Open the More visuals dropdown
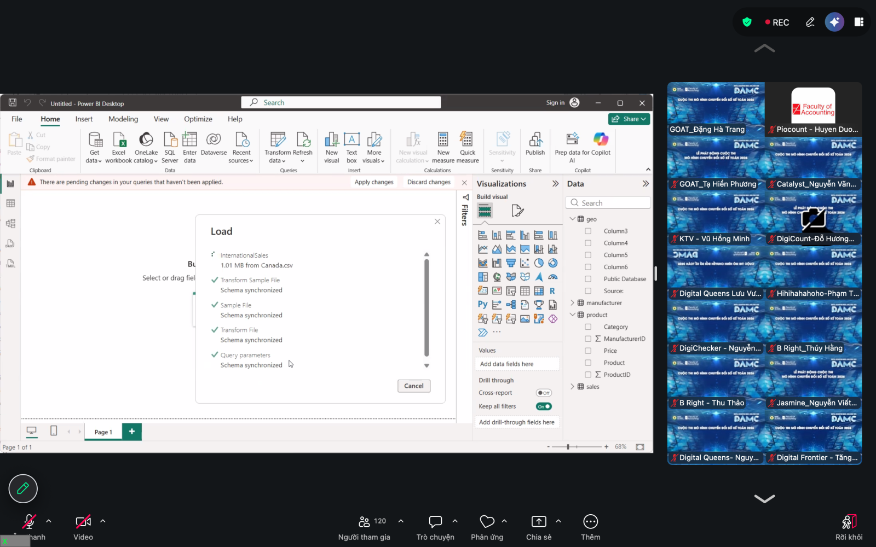876x547 pixels. 374,147
